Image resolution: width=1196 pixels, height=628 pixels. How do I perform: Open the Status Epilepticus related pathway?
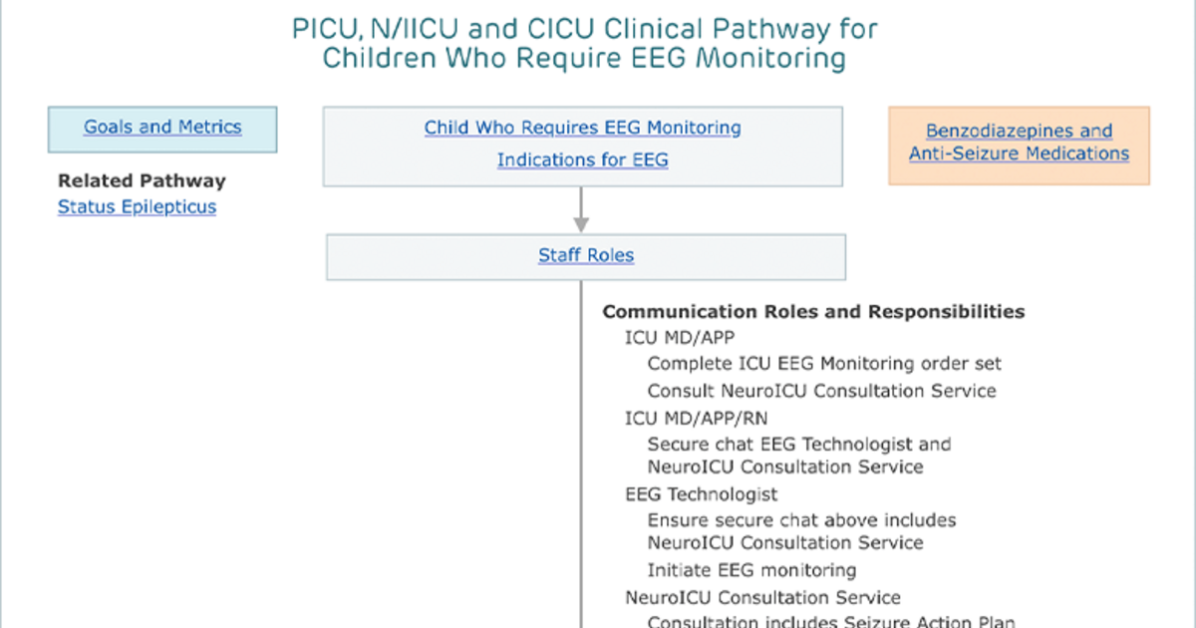(x=137, y=207)
